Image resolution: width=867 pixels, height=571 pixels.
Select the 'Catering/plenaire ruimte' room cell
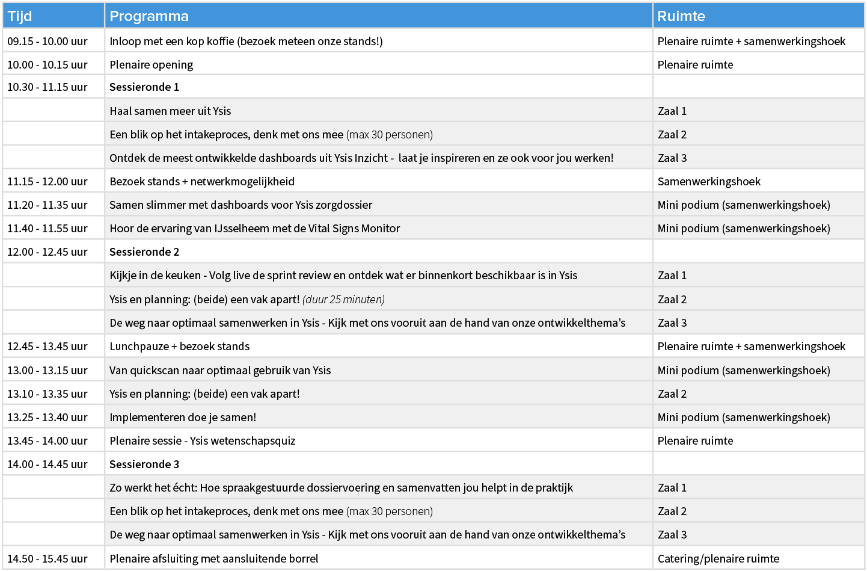[718, 559]
